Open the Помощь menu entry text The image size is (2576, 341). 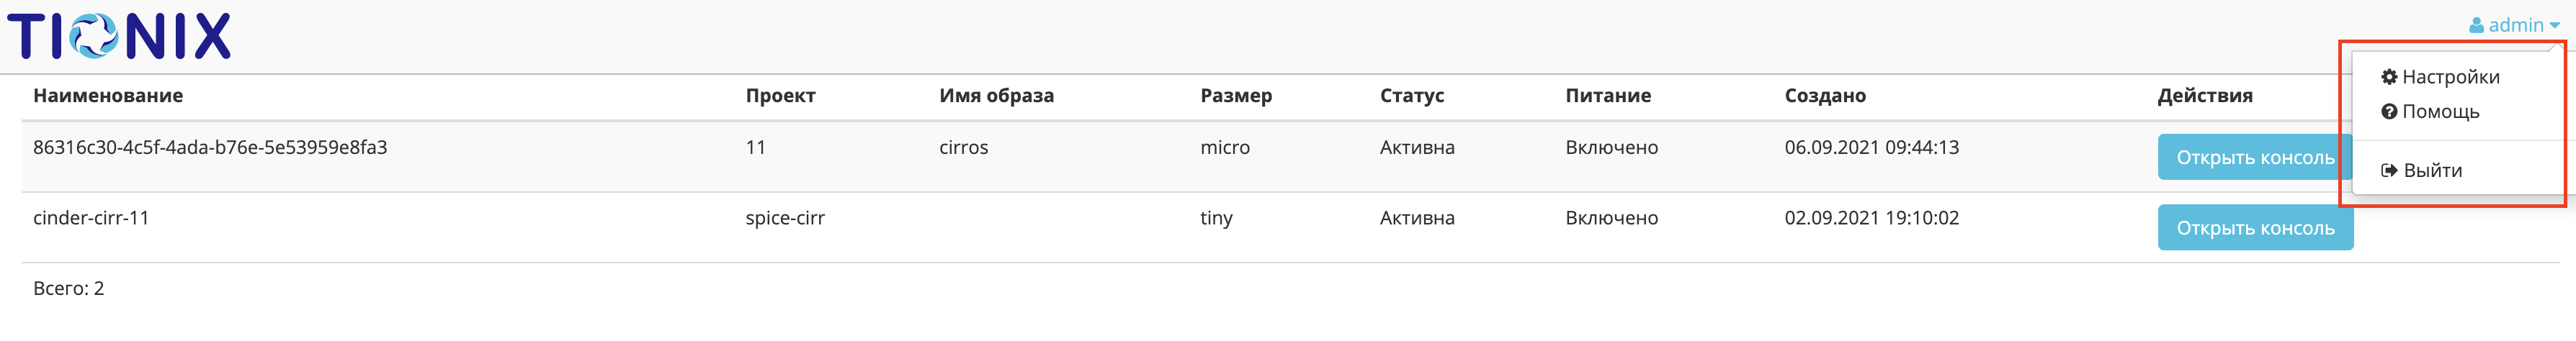tap(2440, 112)
